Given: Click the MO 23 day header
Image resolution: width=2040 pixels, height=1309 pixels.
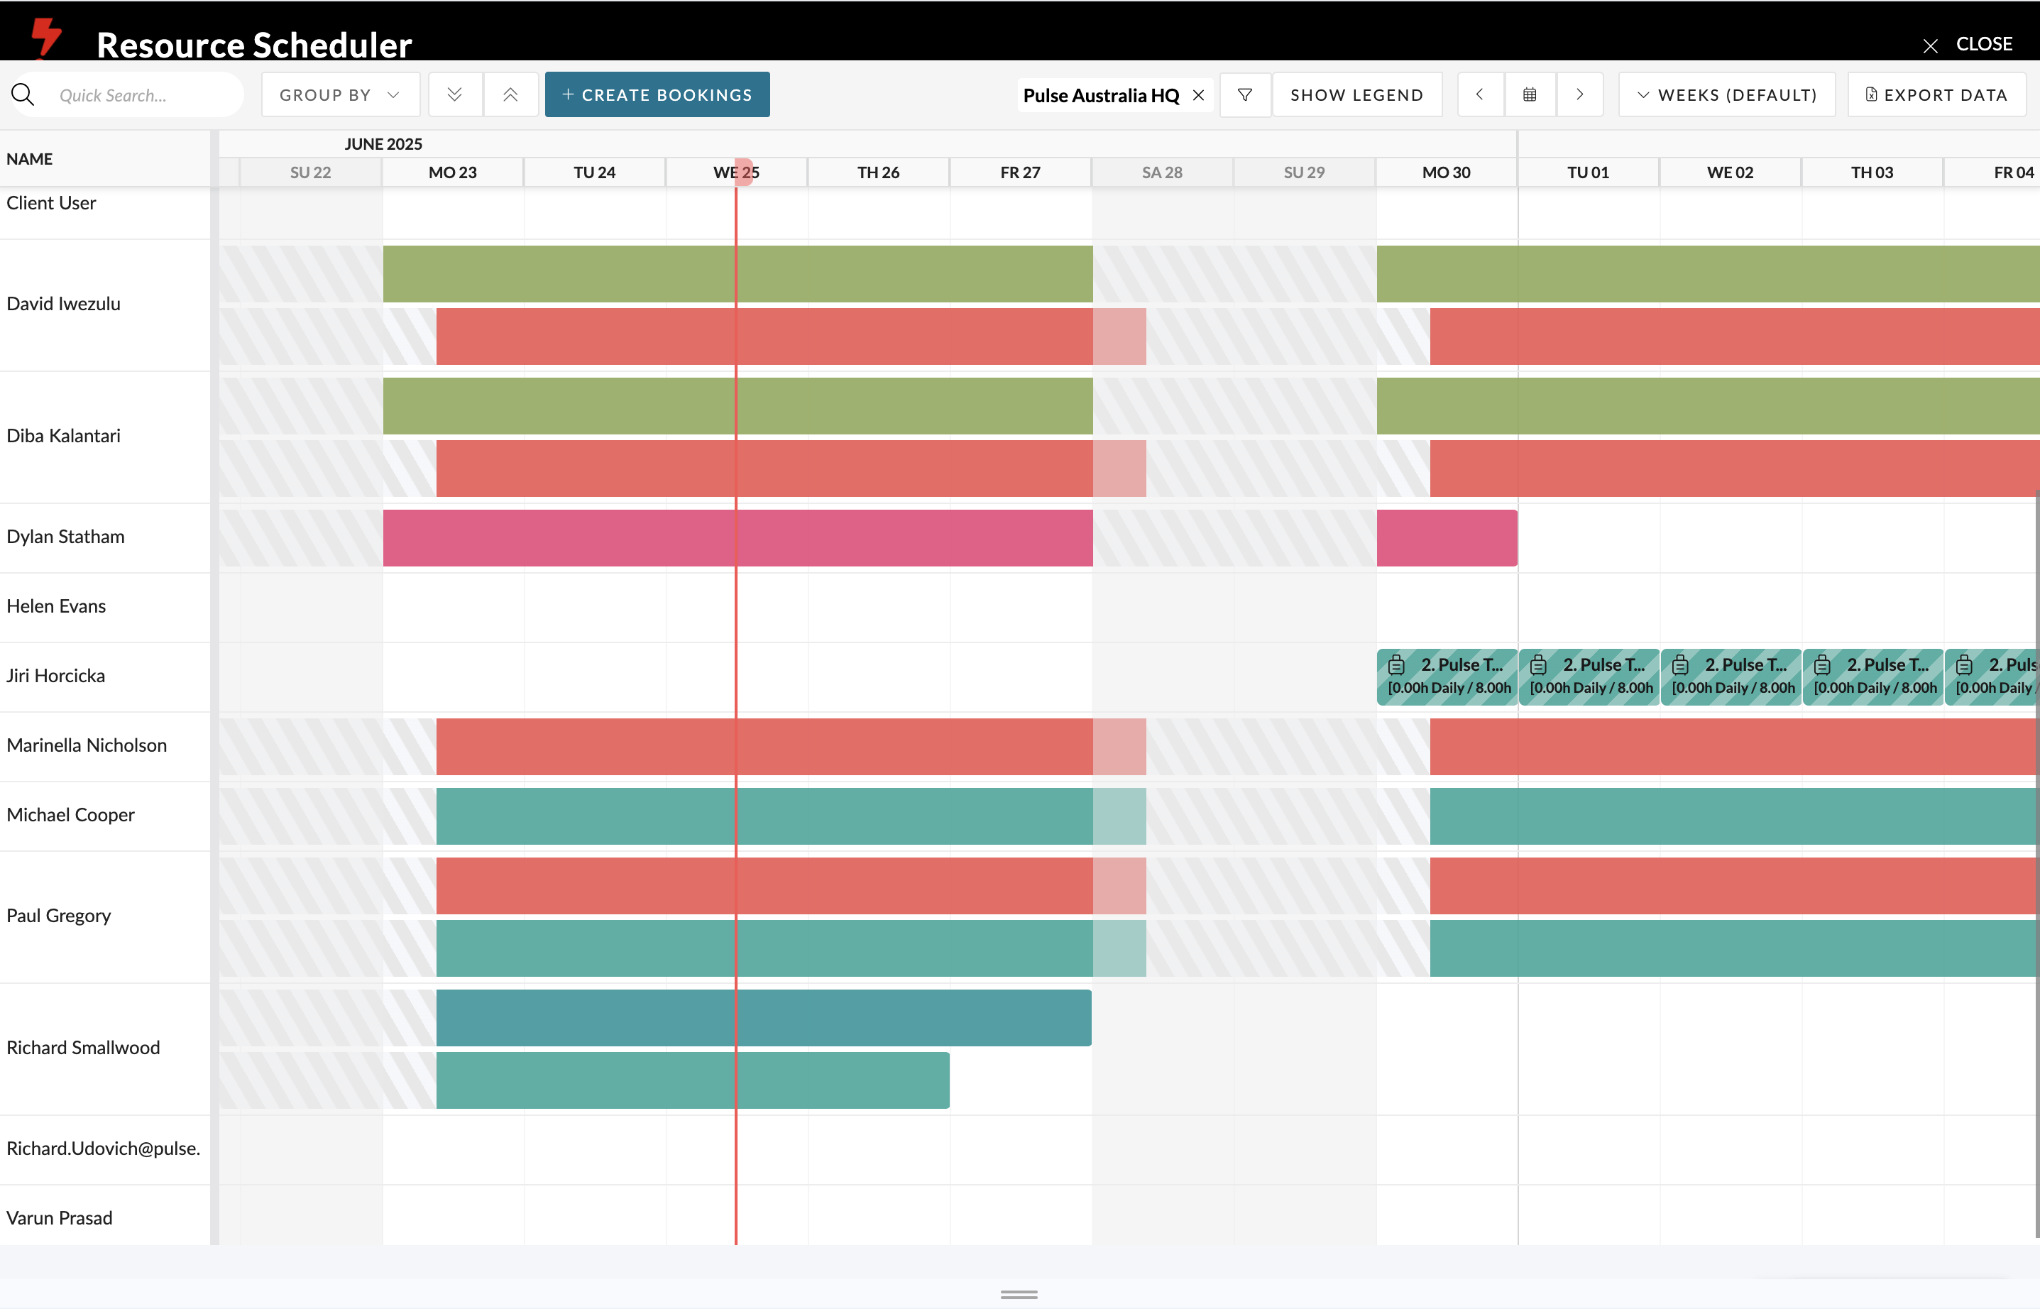Looking at the screenshot, I should [452, 172].
